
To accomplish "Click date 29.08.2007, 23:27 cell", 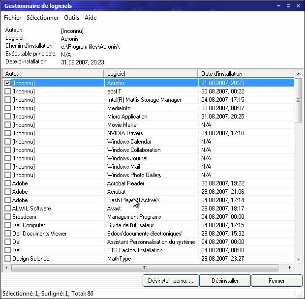I will 223,259.
